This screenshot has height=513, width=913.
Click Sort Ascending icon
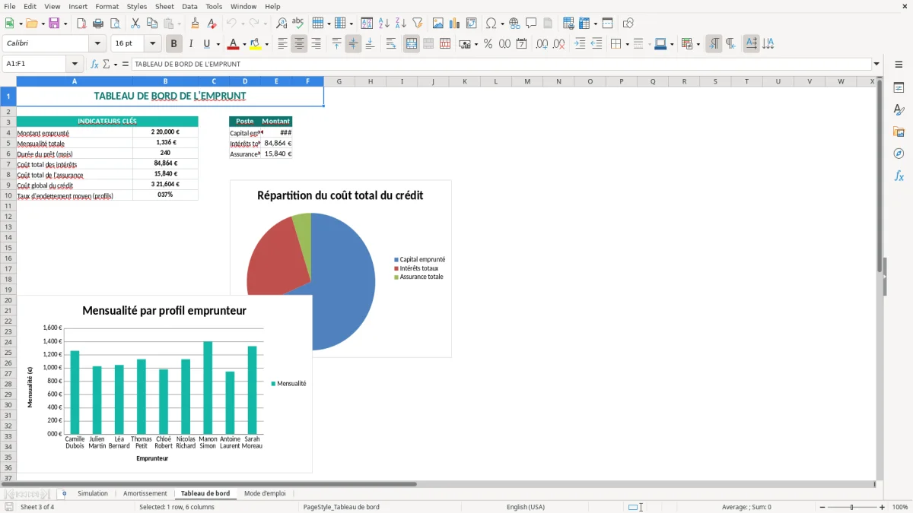384,24
